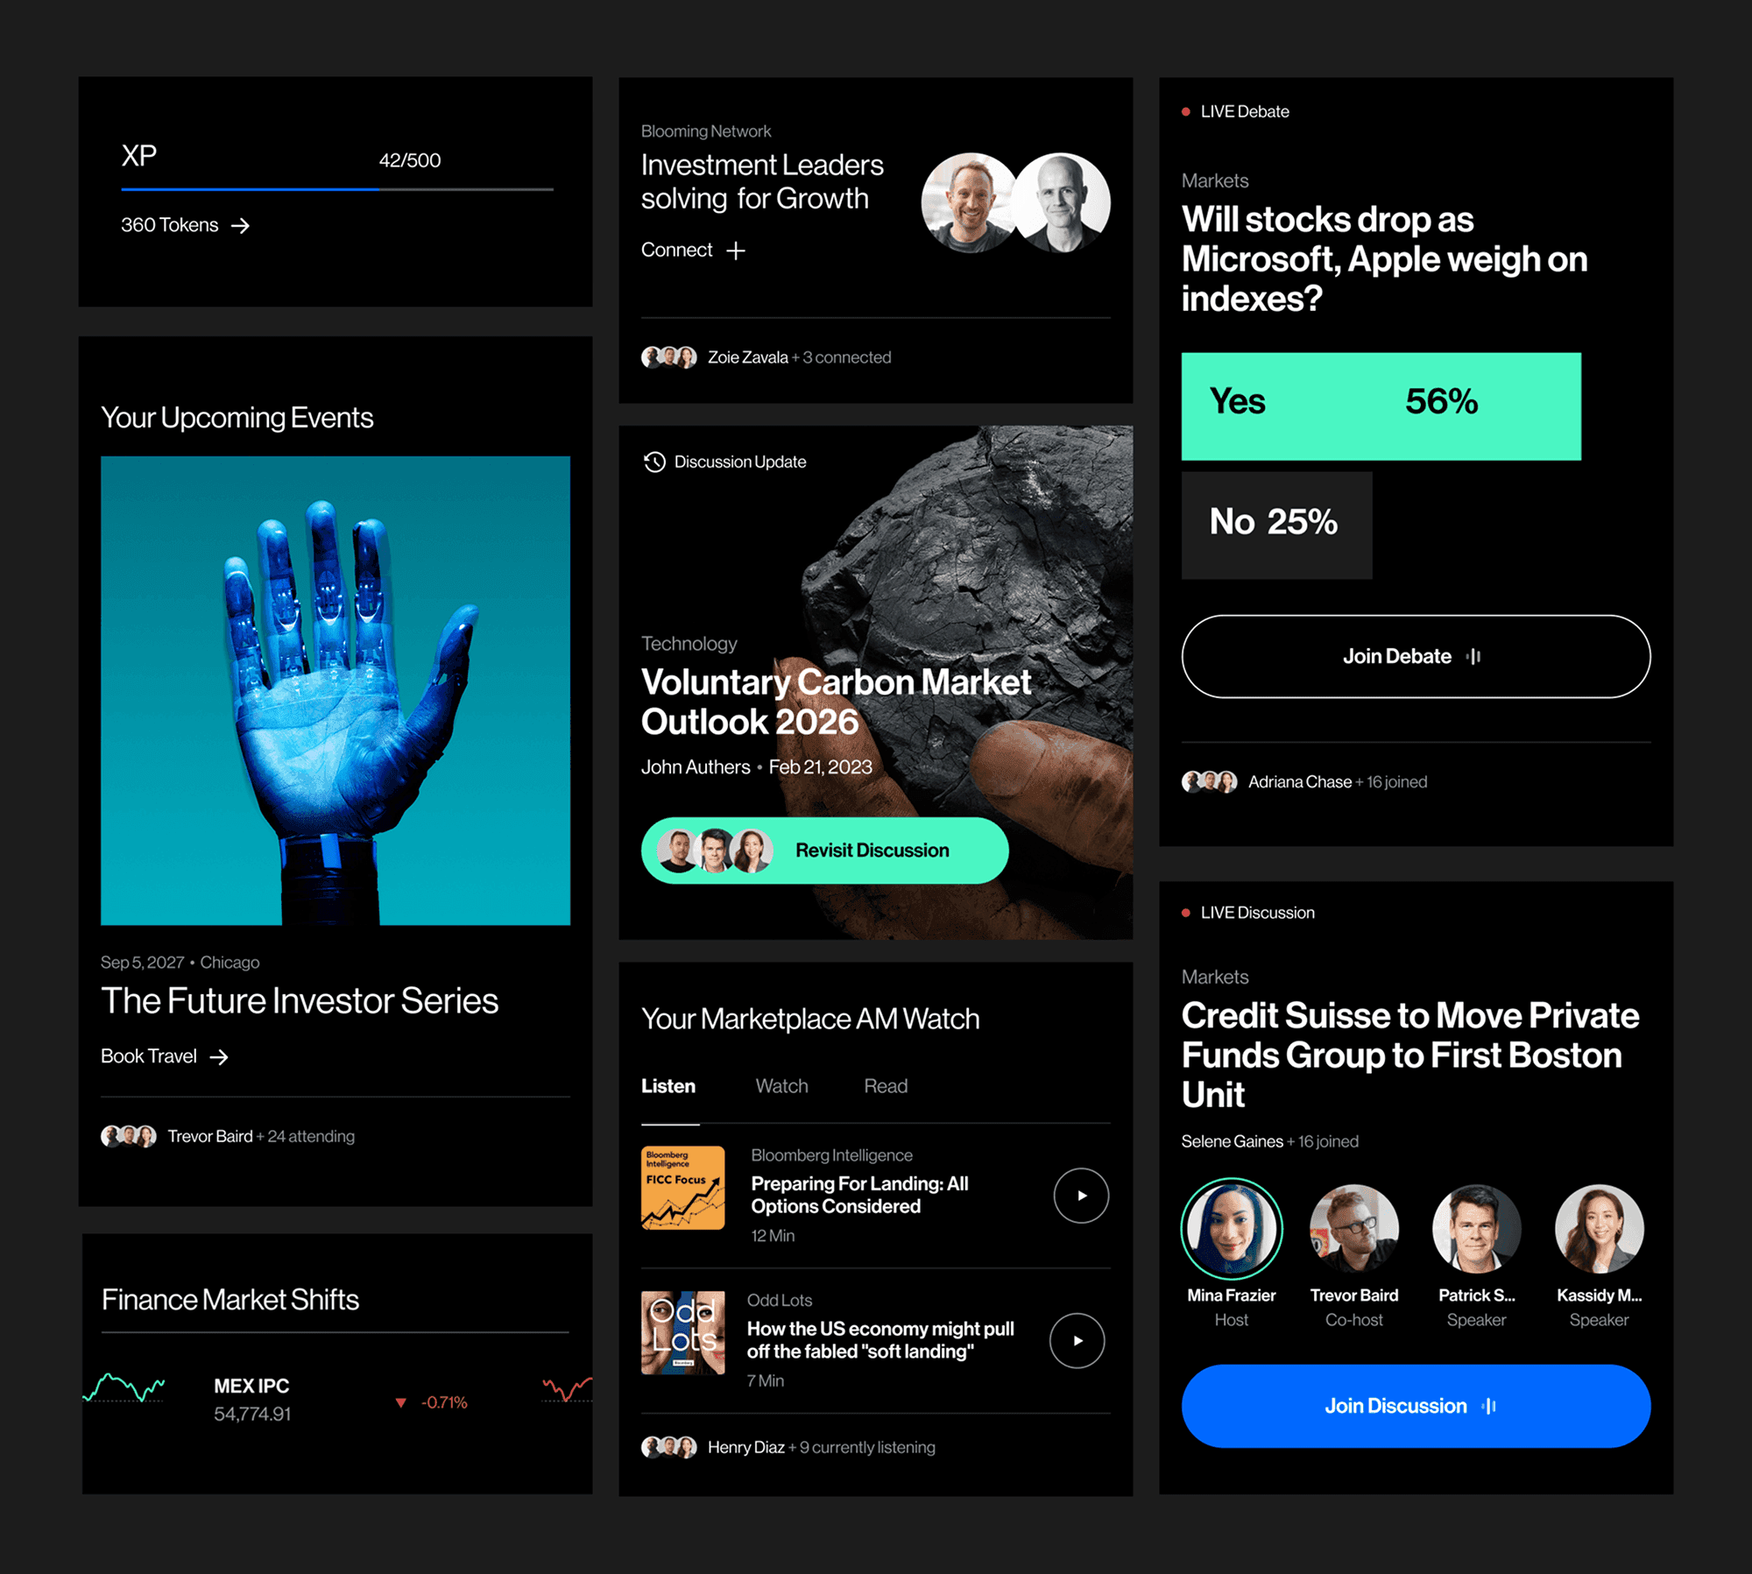Screen dimensions: 1752x1574
Task: Switch to the Watch tab
Action: pyautogui.click(x=781, y=1086)
